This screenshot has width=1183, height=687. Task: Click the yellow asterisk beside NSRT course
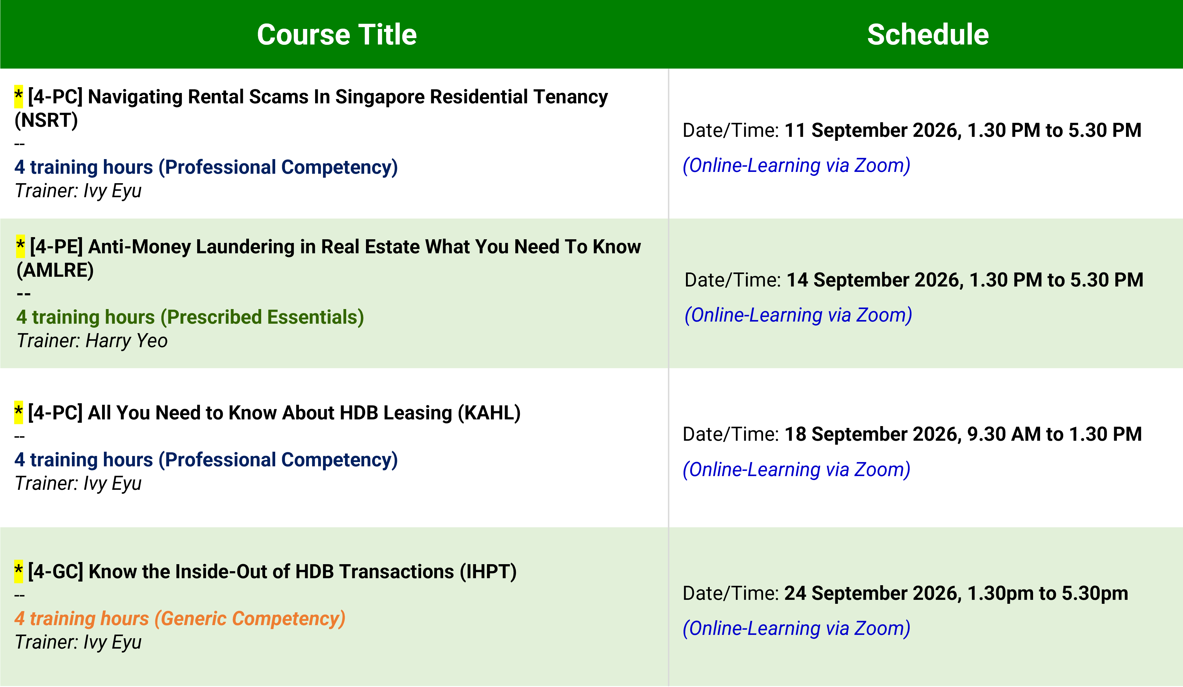[19, 97]
